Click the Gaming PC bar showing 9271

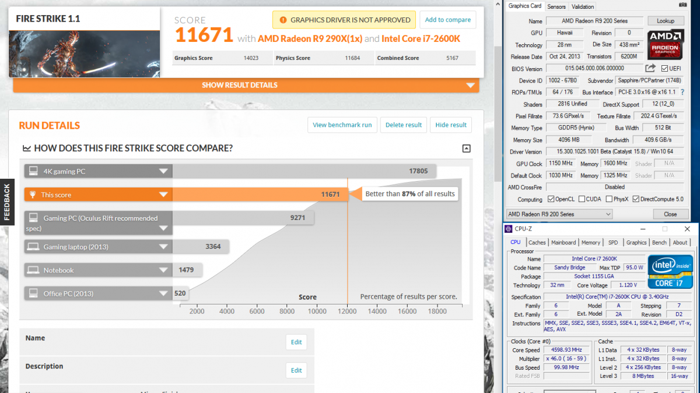tap(243, 218)
